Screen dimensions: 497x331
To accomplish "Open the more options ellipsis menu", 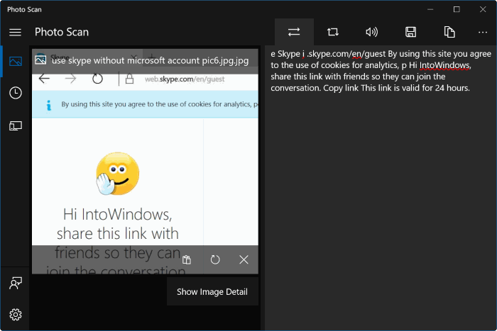I will pyautogui.click(x=482, y=32).
